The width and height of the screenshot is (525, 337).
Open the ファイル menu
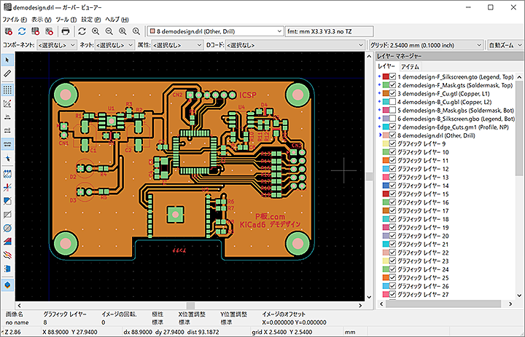coord(15,18)
